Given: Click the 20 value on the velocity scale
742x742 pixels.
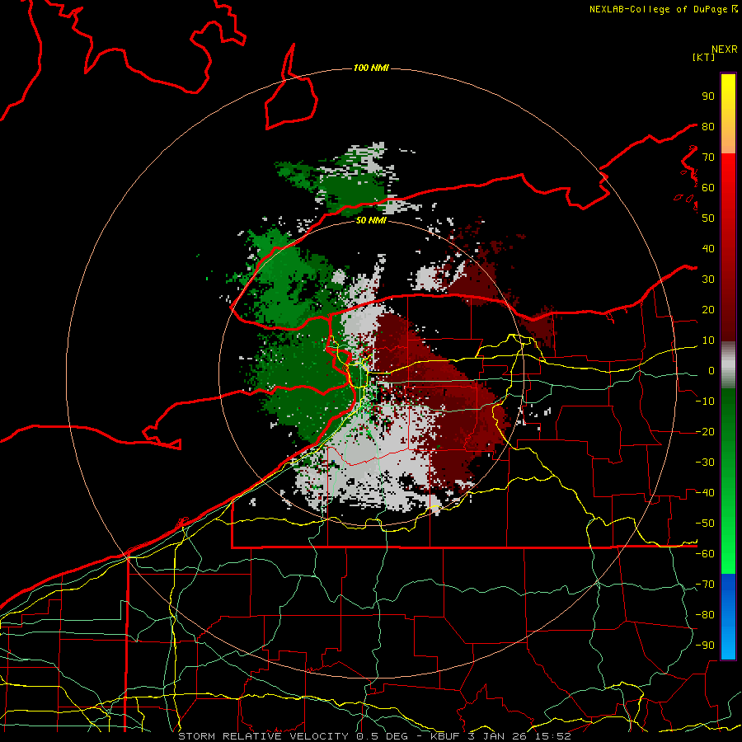Looking at the screenshot, I should click(x=708, y=309).
